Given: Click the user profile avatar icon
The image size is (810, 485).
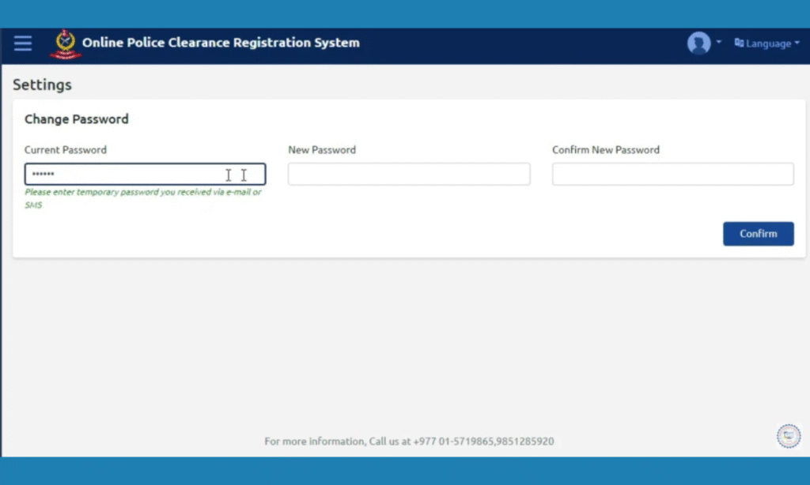Looking at the screenshot, I should [700, 43].
